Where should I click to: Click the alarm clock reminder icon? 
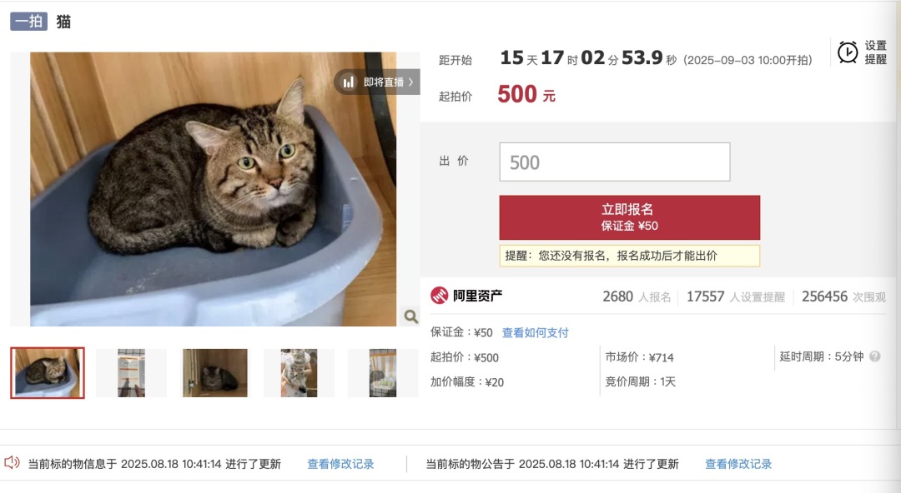(x=848, y=52)
